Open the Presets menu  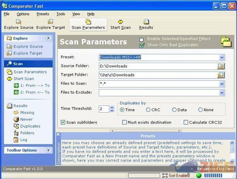click(x=43, y=14)
